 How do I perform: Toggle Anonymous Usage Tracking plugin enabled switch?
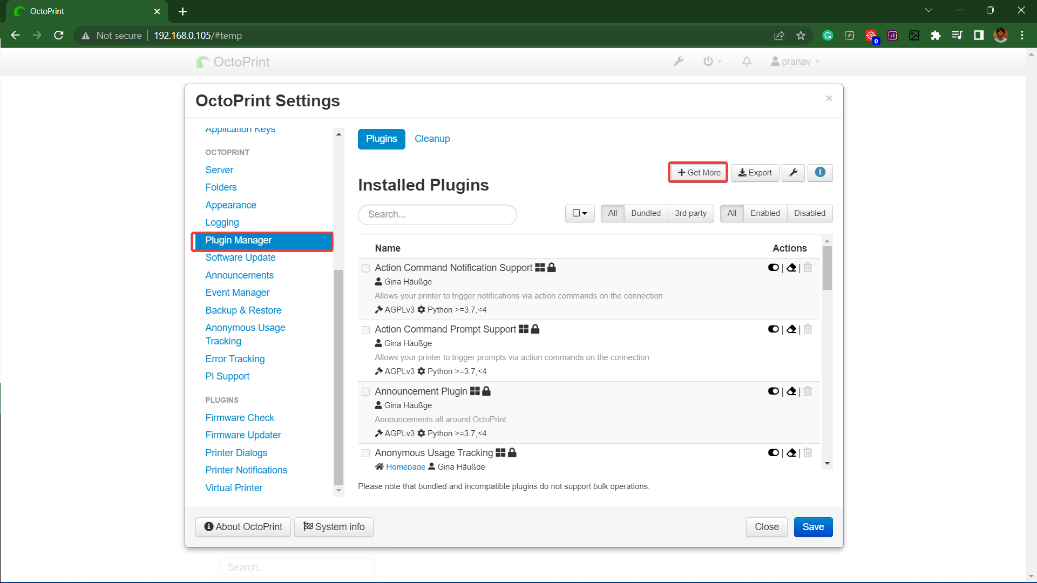pyautogui.click(x=773, y=453)
